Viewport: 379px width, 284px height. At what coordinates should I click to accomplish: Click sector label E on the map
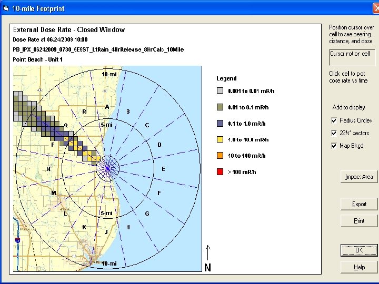point(163,169)
